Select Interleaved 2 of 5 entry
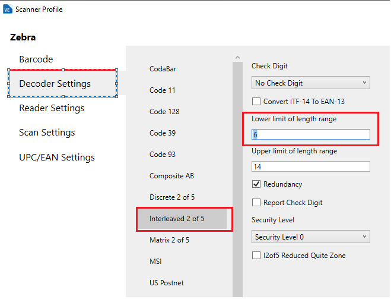This screenshot has height=299, width=391. pyautogui.click(x=177, y=219)
